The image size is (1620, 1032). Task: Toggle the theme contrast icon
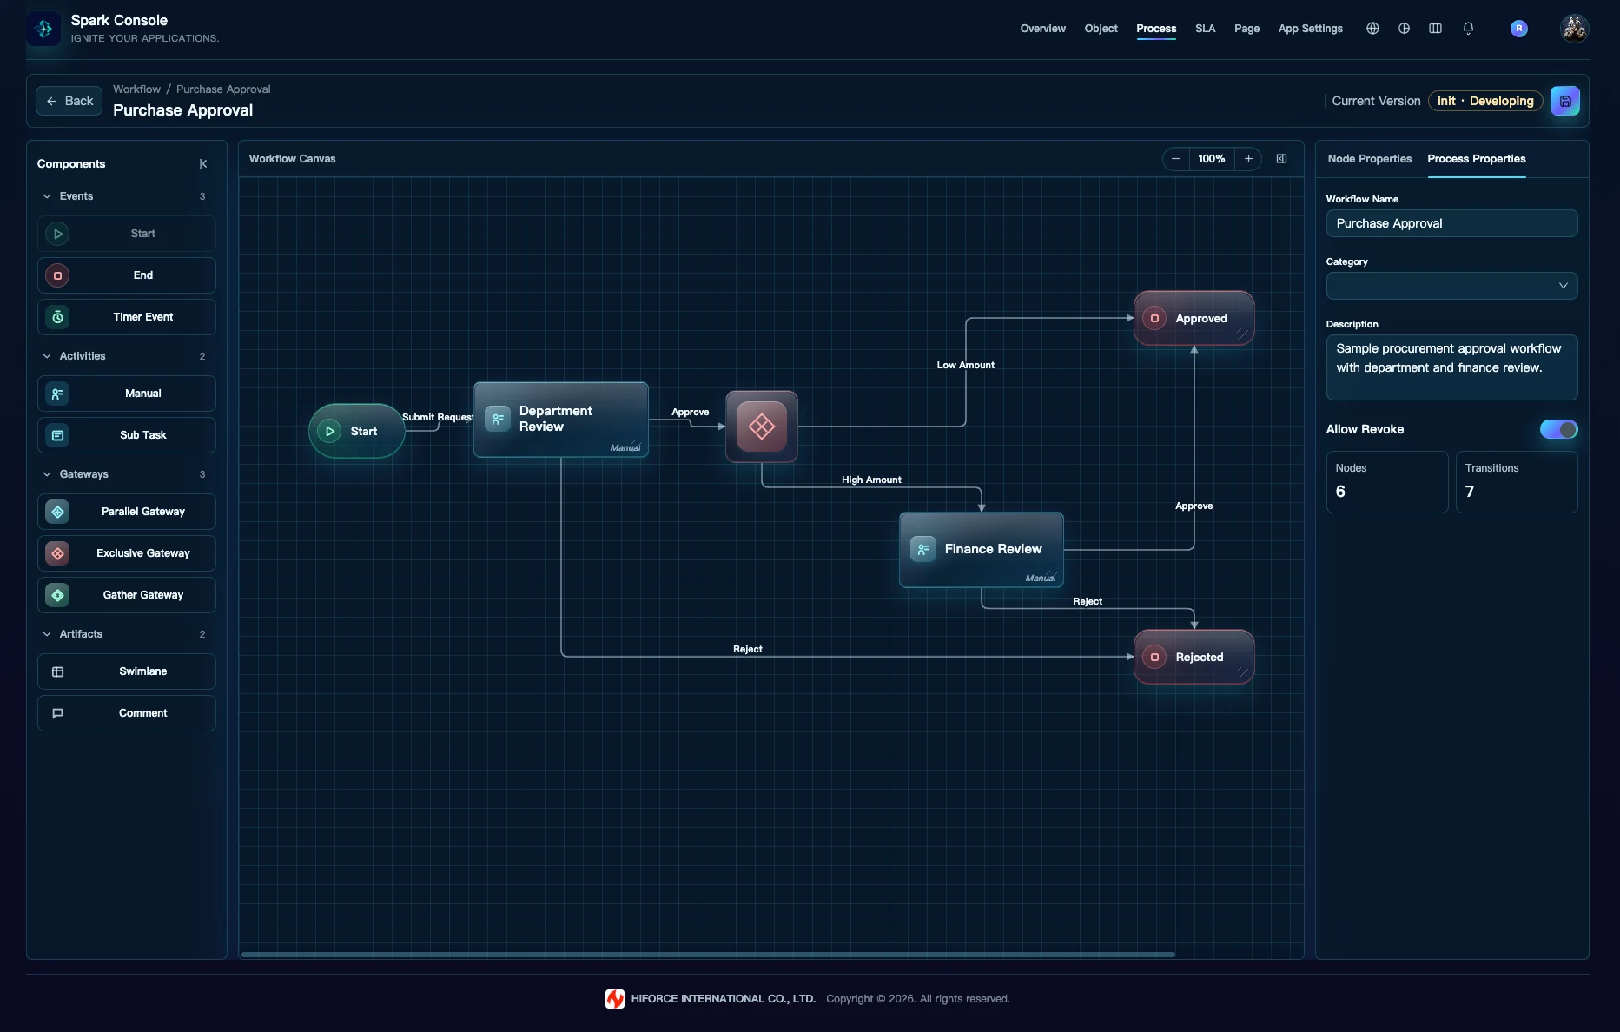(x=1404, y=29)
